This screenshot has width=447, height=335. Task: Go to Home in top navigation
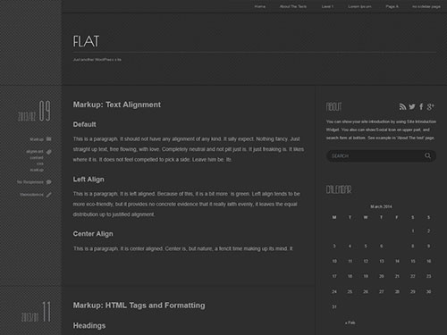pyautogui.click(x=260, y=6)
